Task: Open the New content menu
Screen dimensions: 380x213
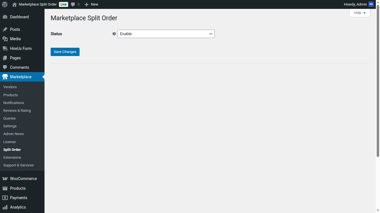Action: (x=91, y=4)
